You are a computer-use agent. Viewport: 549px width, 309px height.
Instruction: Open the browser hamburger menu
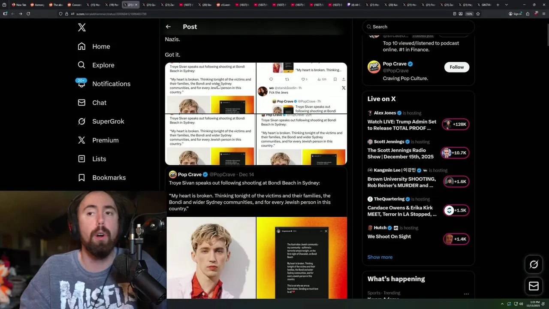point(543,14)
